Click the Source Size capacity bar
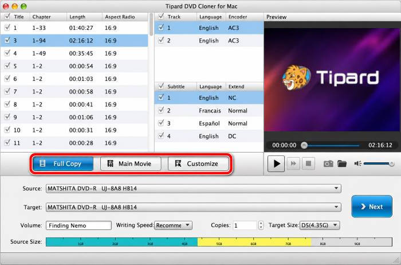The image size is (401, 265). [x=219, y=242]
